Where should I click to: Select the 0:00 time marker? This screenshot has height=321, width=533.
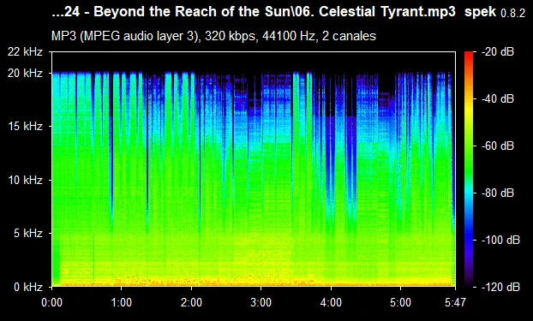[51, 302]
